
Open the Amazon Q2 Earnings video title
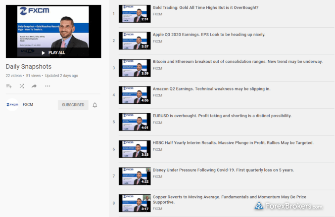point(211,89)
